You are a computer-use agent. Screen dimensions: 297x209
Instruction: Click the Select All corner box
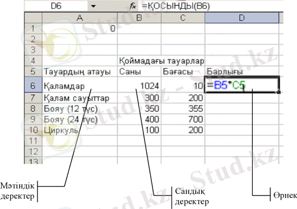coord(33,18)
